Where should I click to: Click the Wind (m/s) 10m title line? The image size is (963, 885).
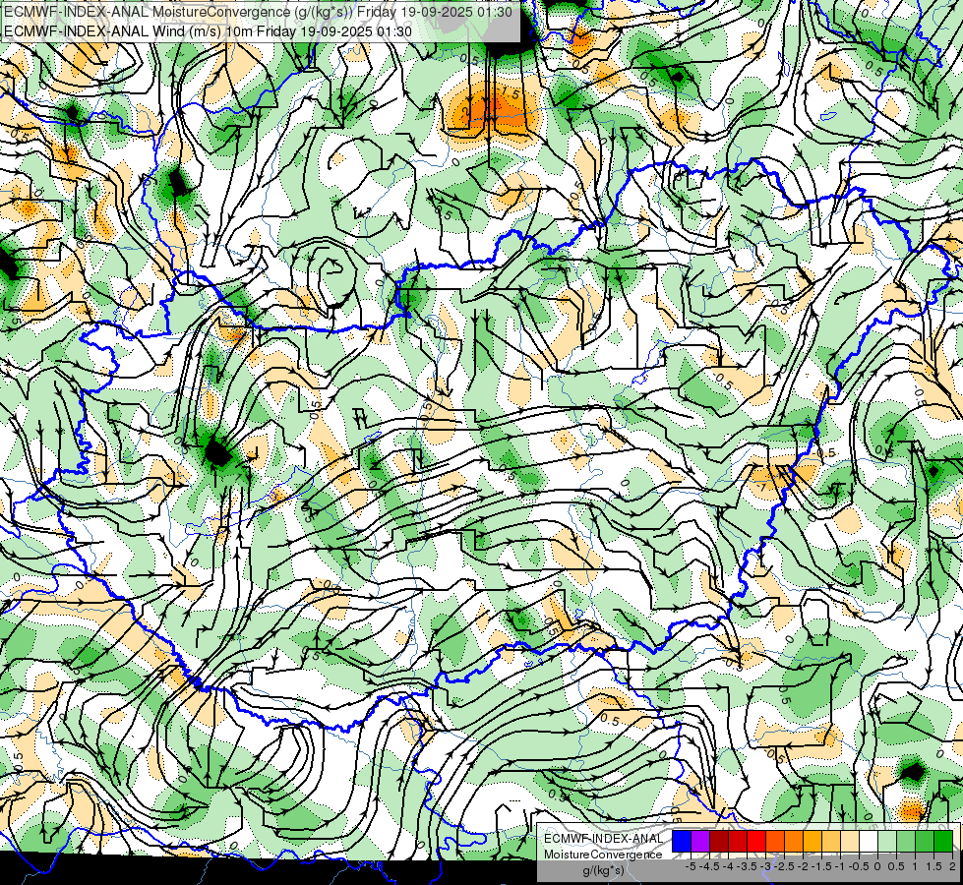click(x=208, y=31)
